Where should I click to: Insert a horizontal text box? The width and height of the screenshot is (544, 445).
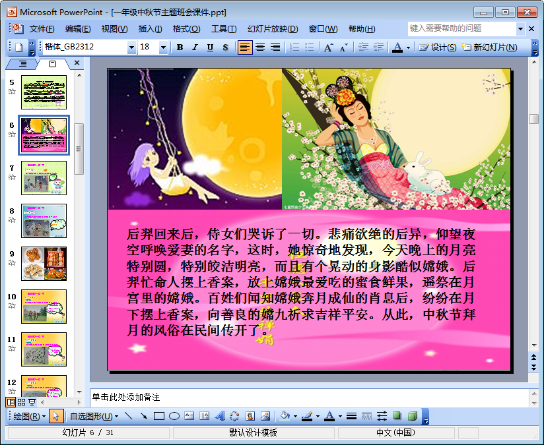189,416
